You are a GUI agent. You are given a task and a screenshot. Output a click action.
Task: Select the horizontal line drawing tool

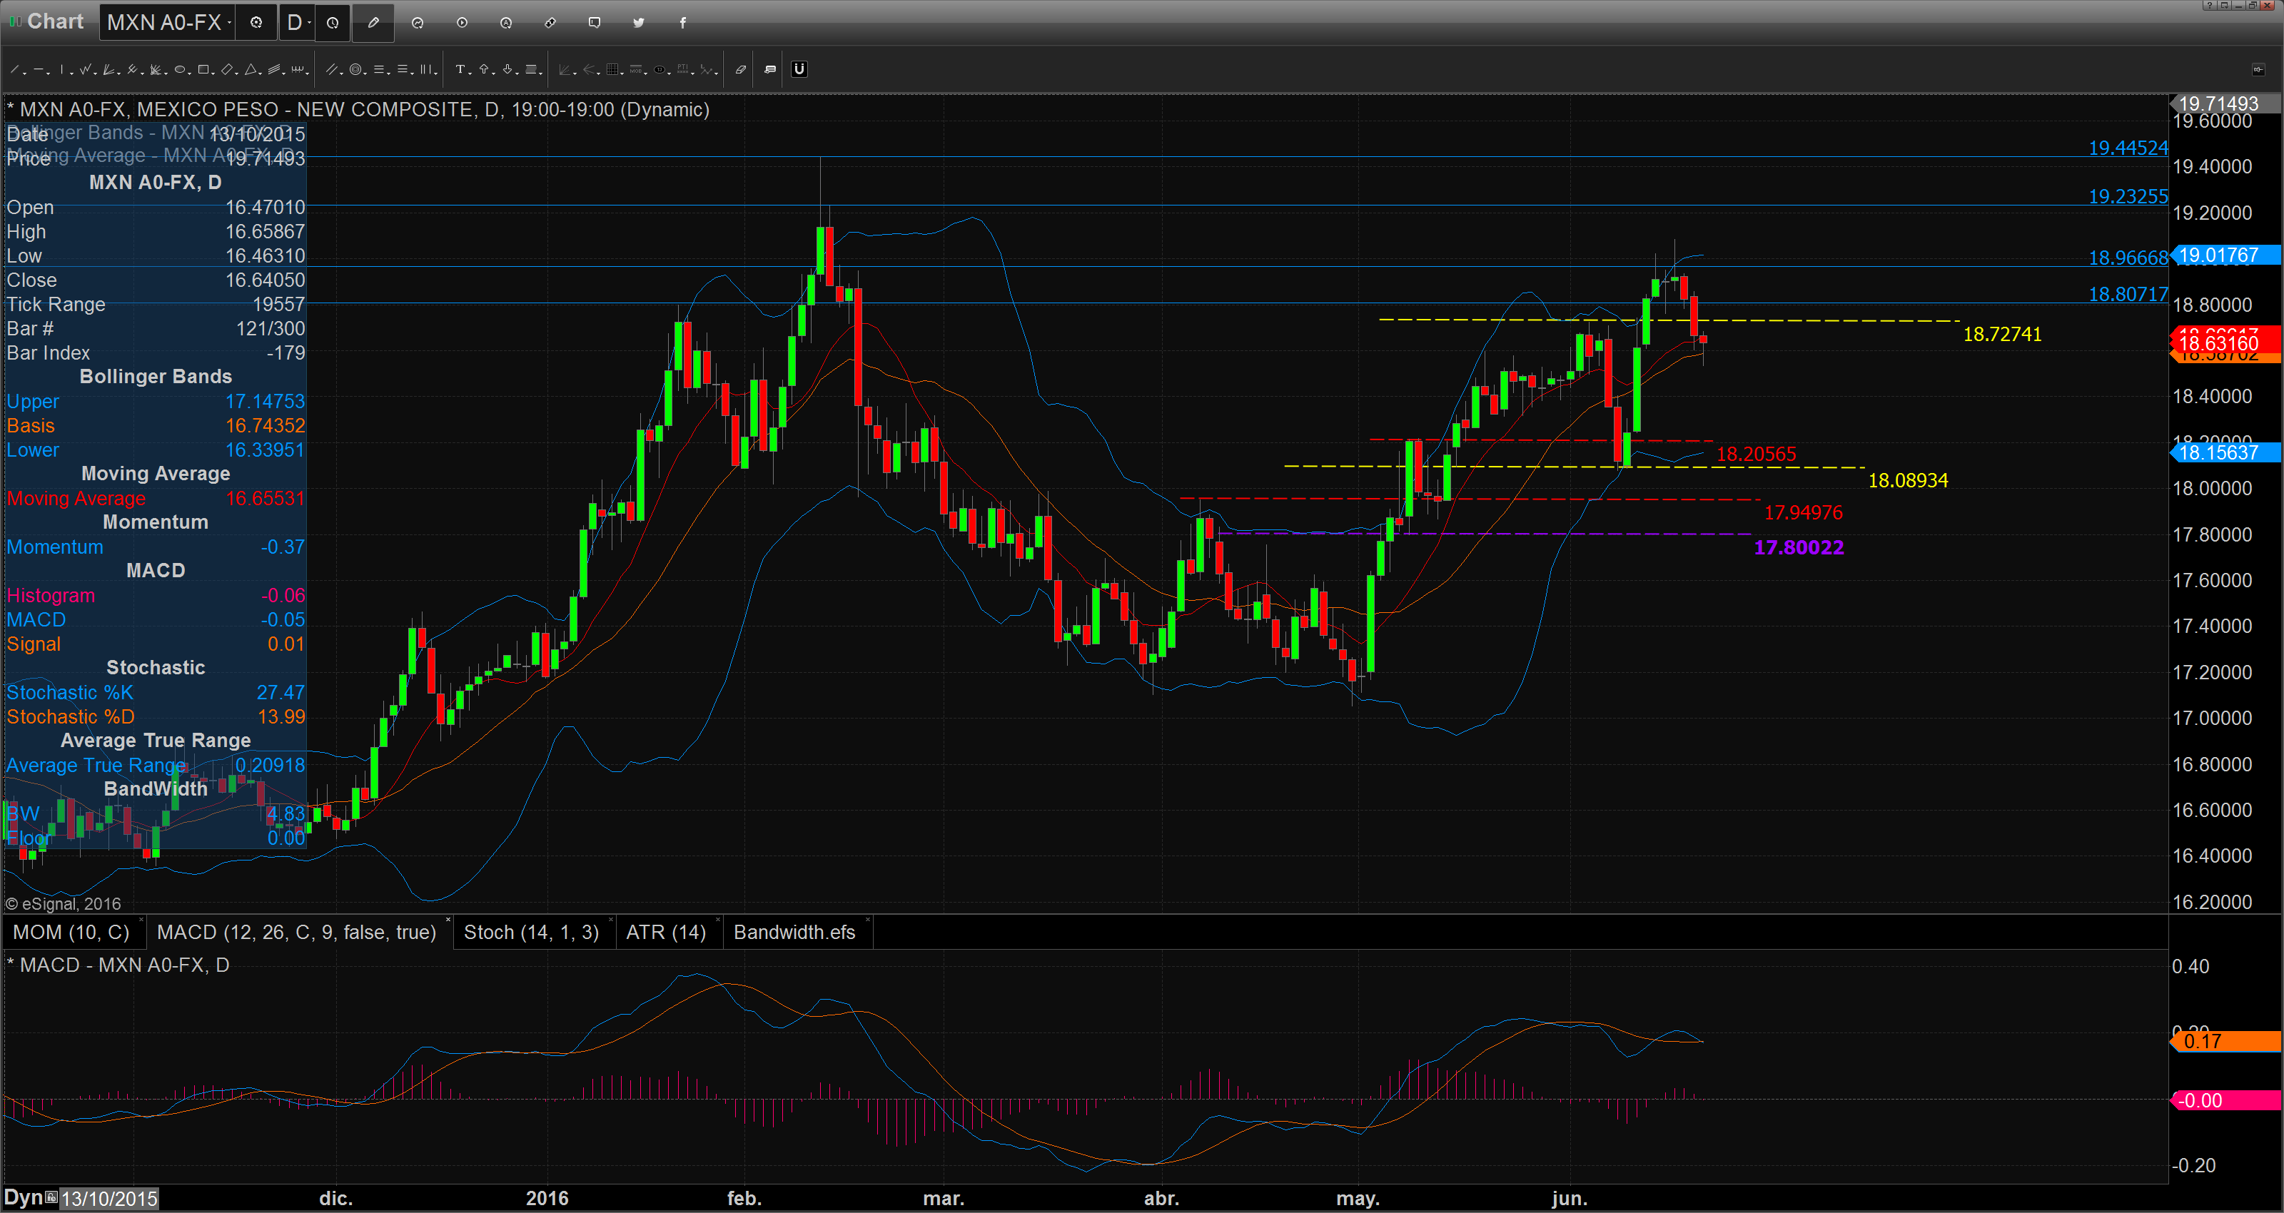coord(38,69)
